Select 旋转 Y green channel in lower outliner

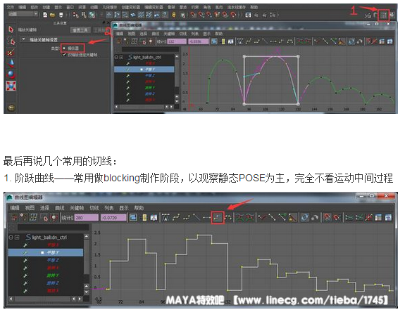tap(53, 275)
